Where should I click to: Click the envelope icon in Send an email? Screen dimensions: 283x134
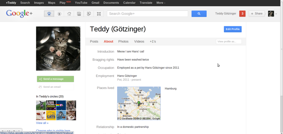40,87
